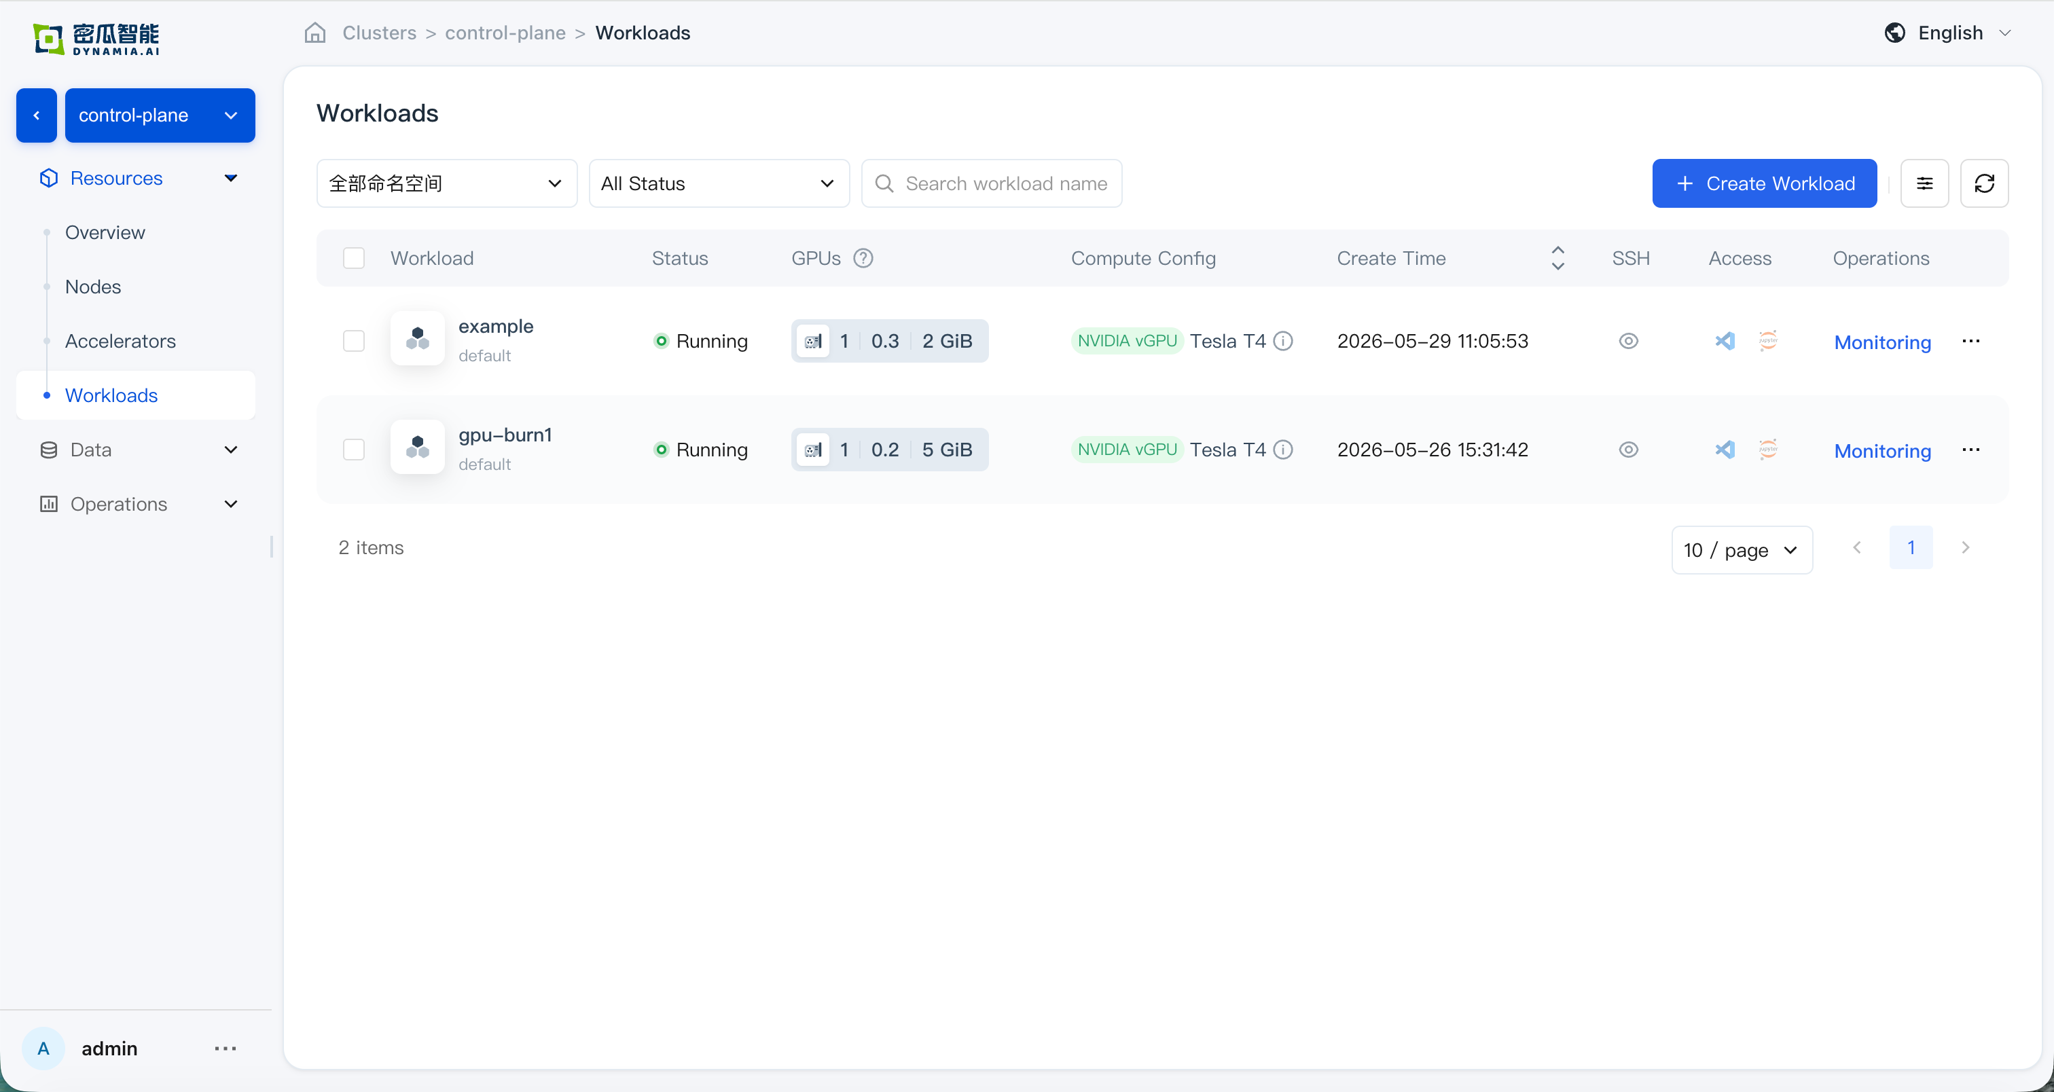Click the GPU chip icon in gpu-burn1 row
This screenshot has height=1092, width=2054.
[812, 450]
